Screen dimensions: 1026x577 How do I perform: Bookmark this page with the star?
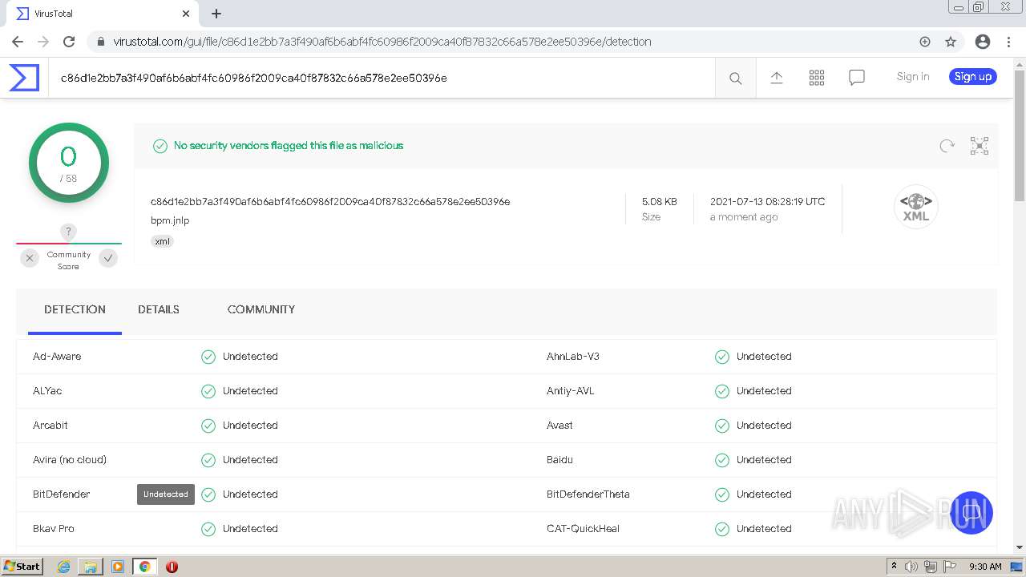tap(951, 42)
